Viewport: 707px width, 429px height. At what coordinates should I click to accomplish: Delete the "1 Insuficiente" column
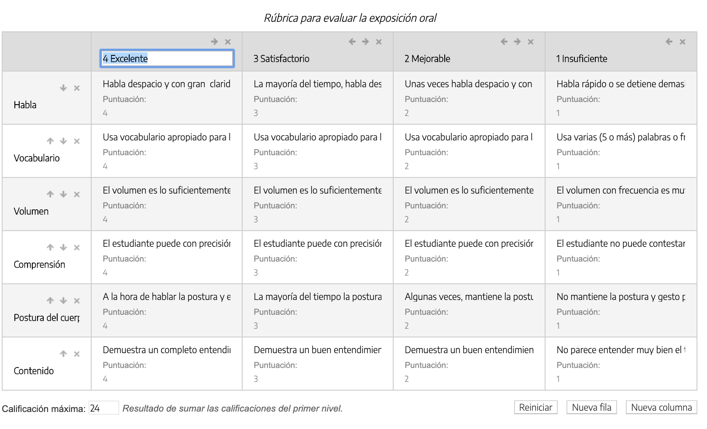682,42
